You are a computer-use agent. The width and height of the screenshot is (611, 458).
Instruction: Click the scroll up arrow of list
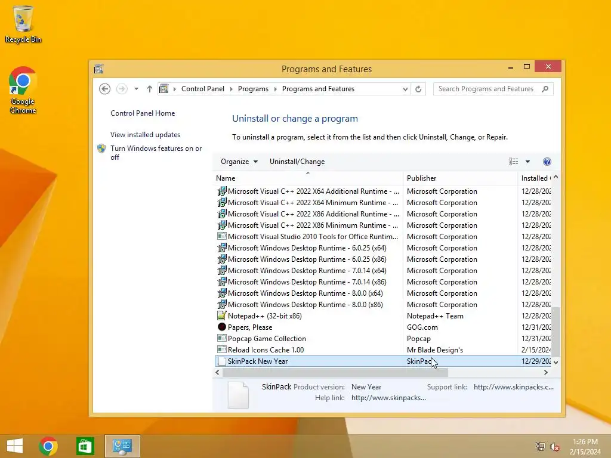tap(556, 177)
